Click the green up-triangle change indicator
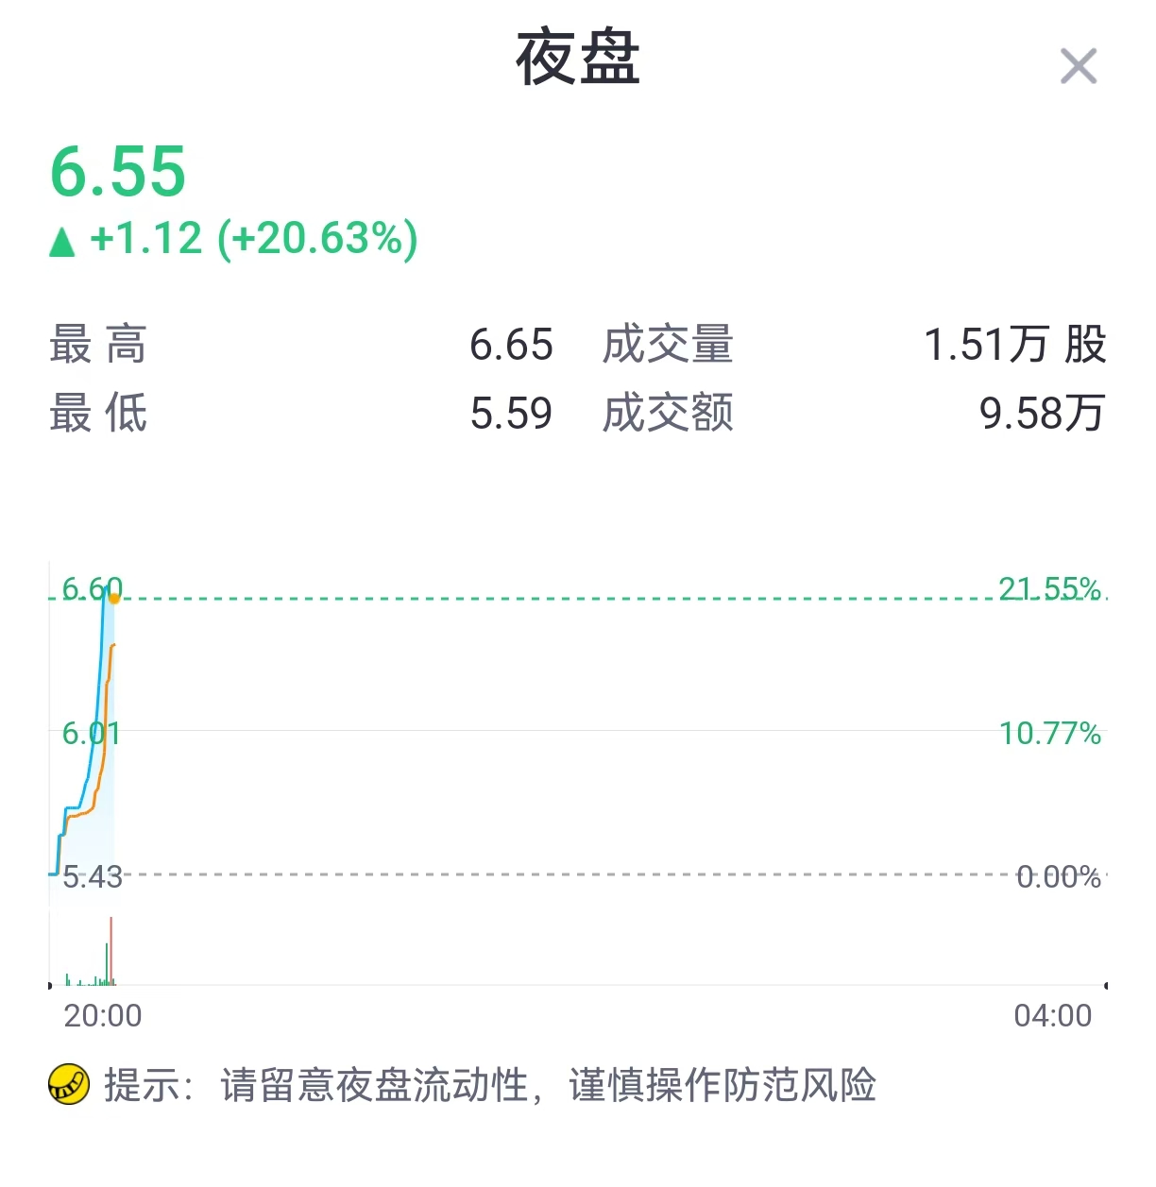The image size is (1156, 1187). (62, 242)
